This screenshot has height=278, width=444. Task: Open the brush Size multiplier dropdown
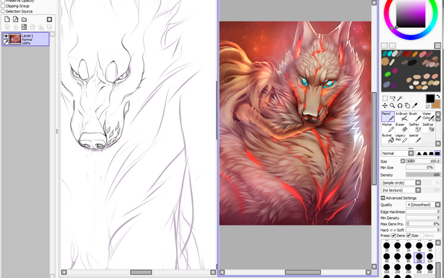403,161
